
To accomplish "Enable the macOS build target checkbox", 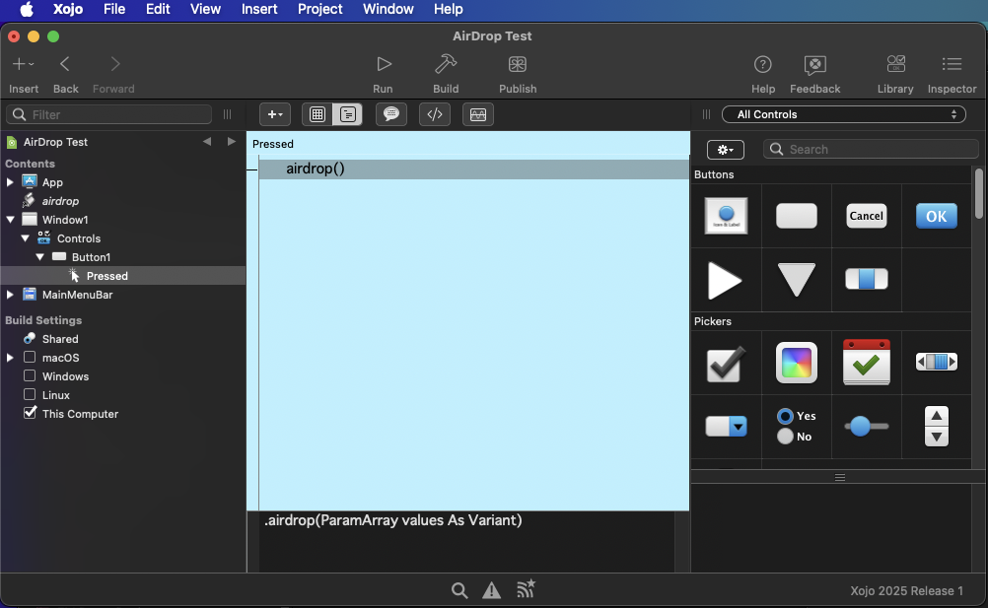I will coord(30,358).
